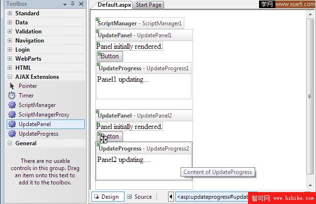Click 'Panel initially rendered.' label in UpdatePanel2
The height and width of the screenshot is (204, 316).
[x=129, y=127]
